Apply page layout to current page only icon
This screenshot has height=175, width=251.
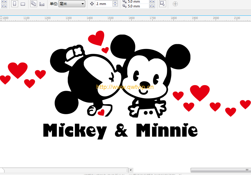[42, 4]
